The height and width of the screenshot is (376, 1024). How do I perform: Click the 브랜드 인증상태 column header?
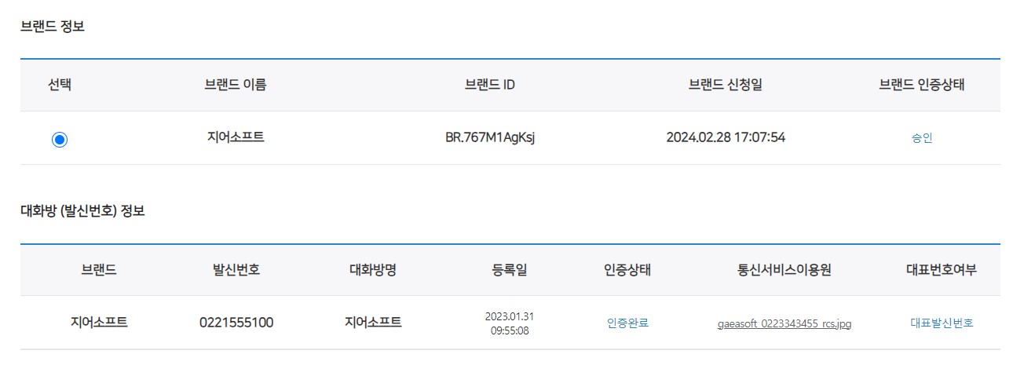click(x=922, y=85)
